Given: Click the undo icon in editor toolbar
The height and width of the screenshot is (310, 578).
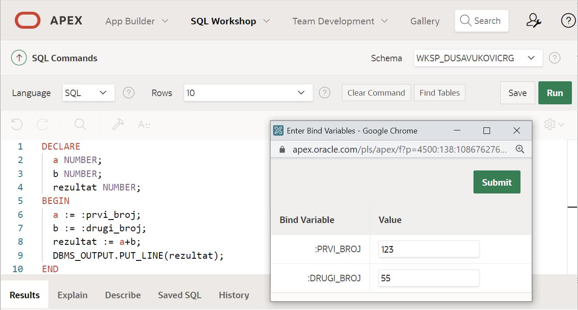Looking at the screenshot, I should 17,124.
